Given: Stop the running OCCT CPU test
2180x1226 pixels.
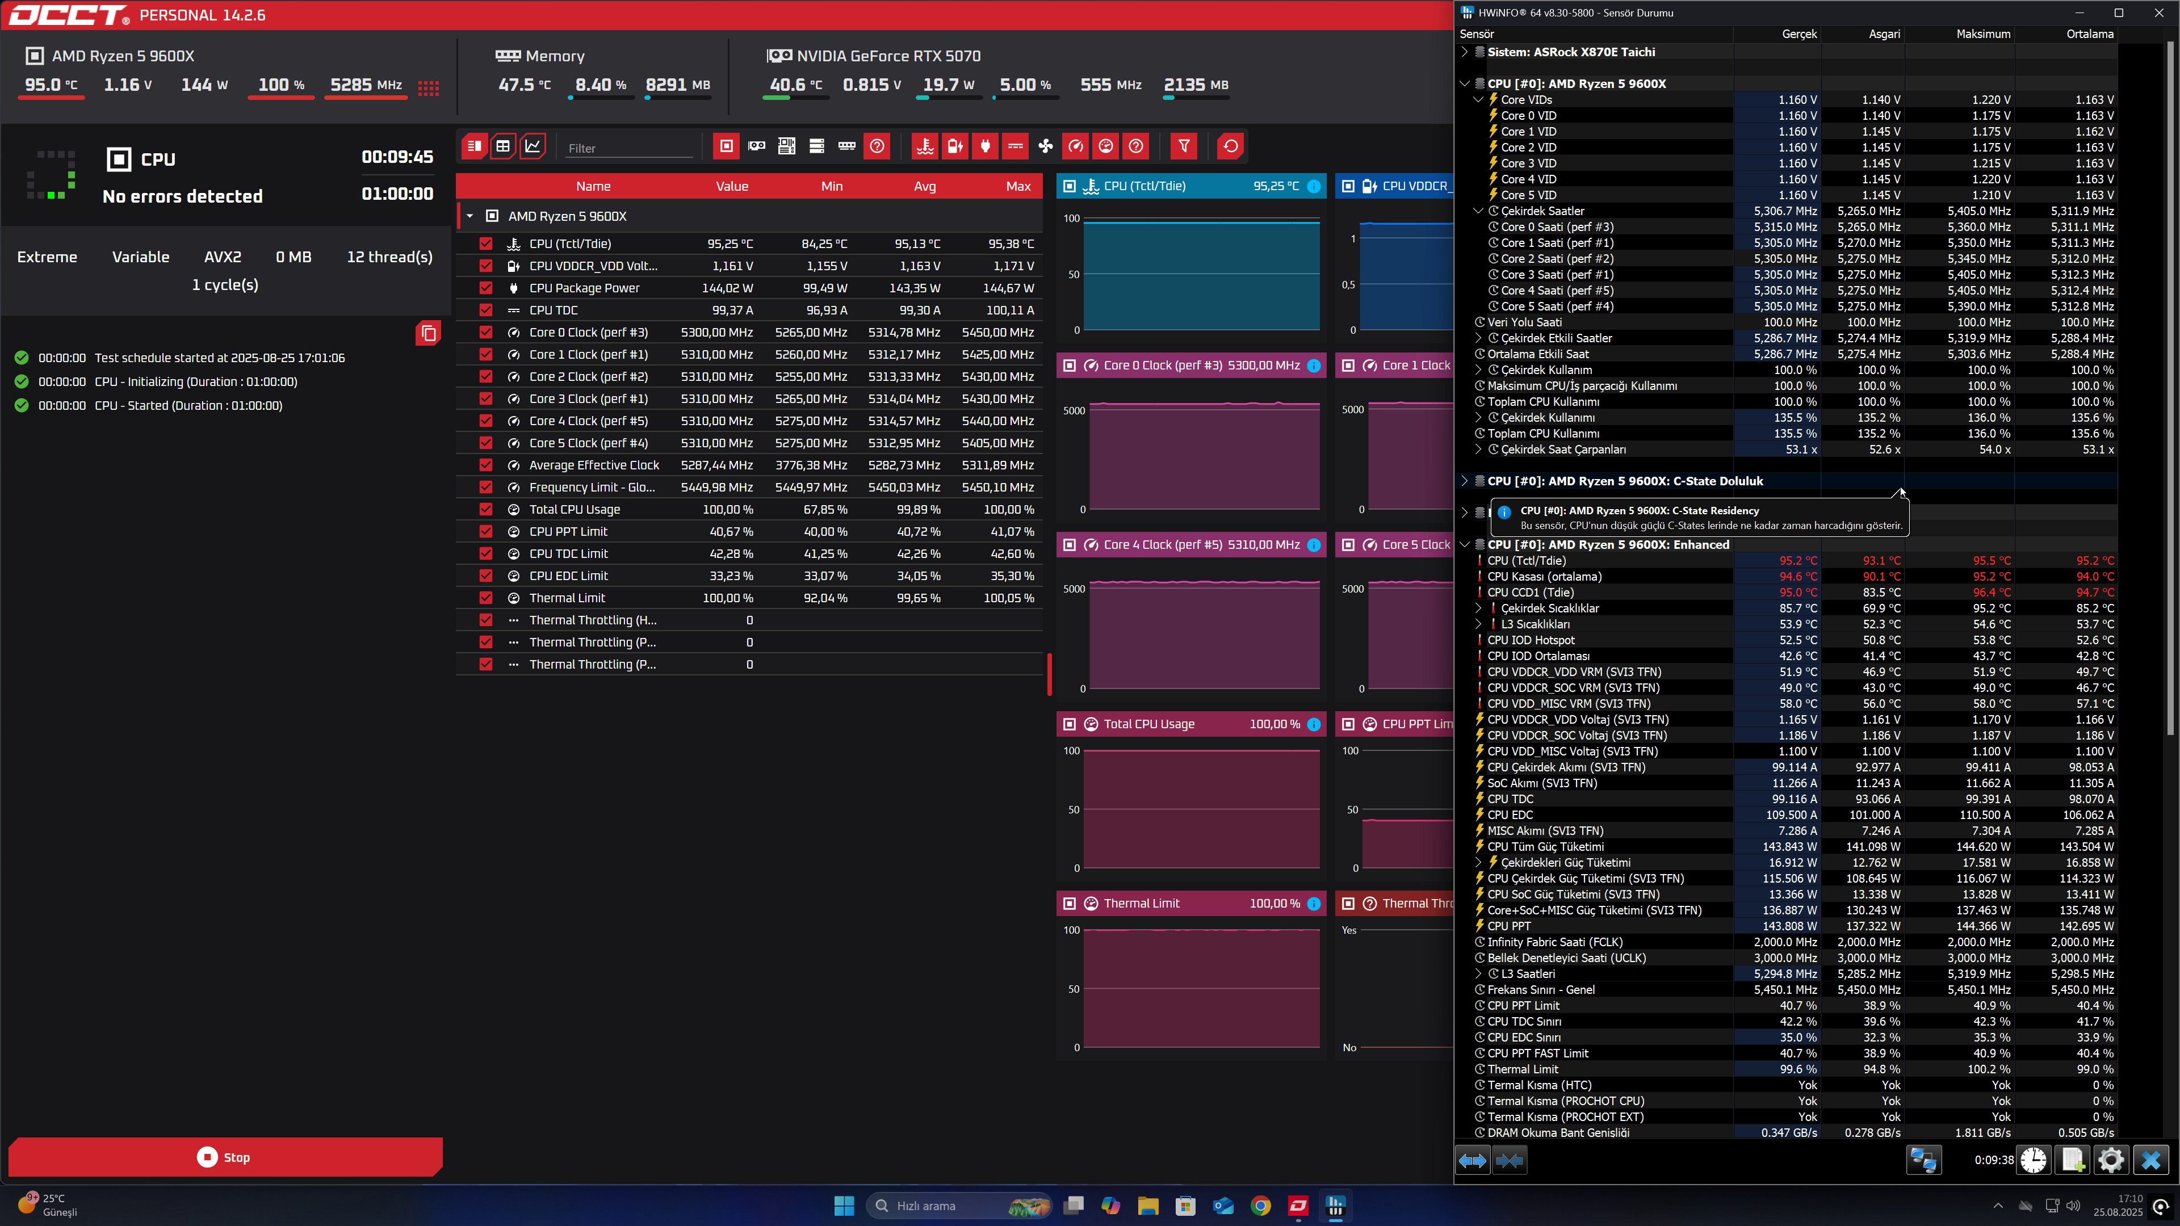Looking at the screenshot, I should 225,1157.
